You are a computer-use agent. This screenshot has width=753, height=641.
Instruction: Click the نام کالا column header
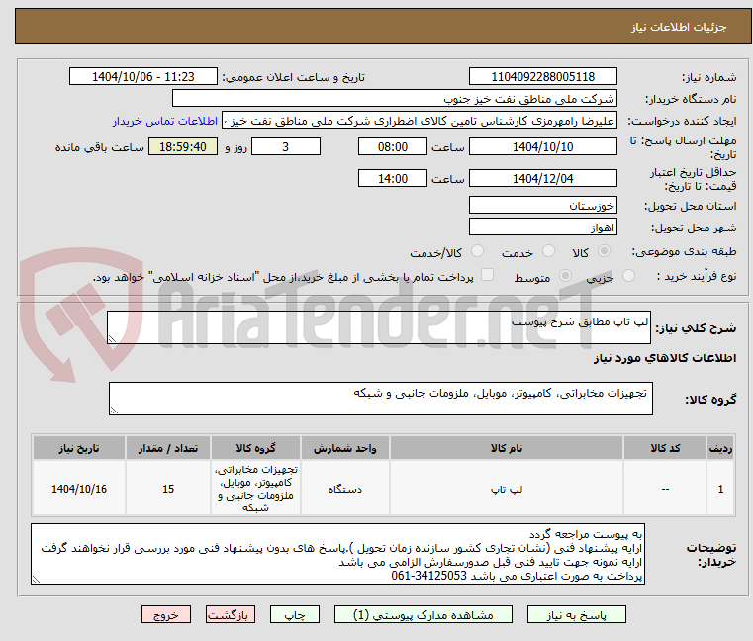point(507,448)
